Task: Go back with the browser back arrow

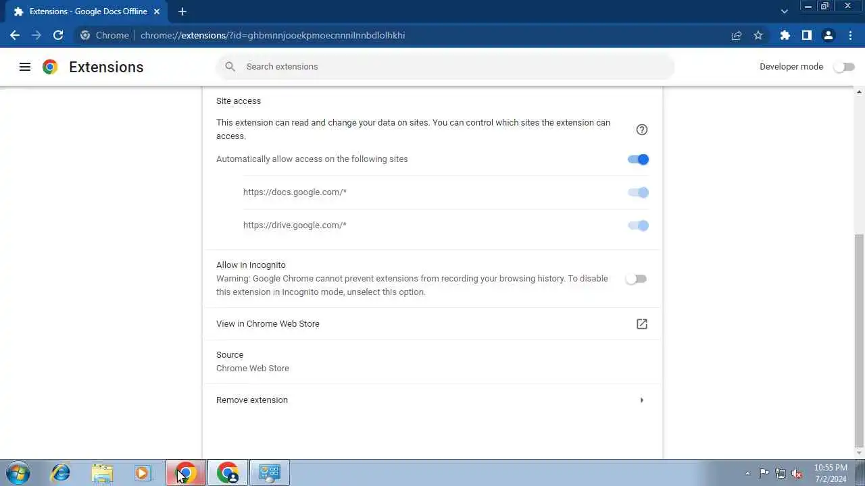Action: (x=15, y=35)
